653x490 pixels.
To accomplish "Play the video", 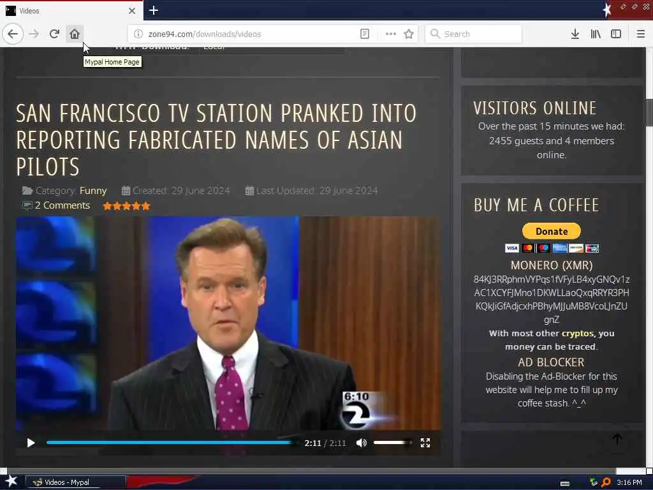I will click(x=31, y=443).
